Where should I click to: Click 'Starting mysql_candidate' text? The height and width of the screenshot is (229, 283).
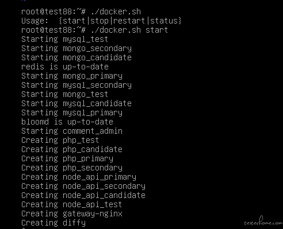click(x=77, y=104)
